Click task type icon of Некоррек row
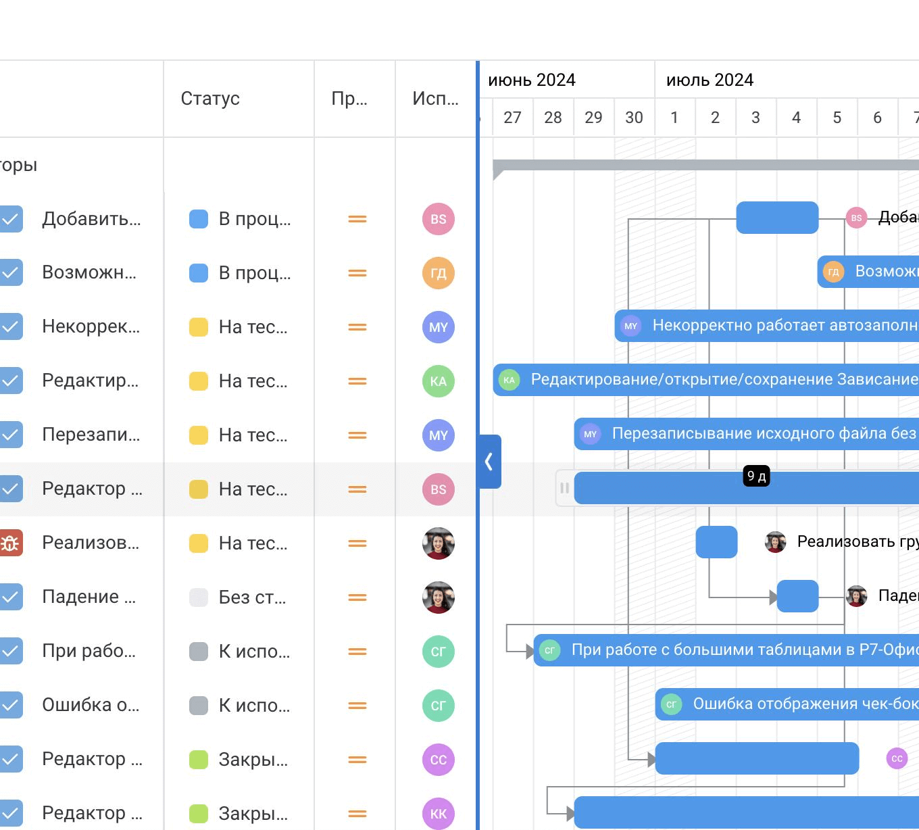 [11, 326]
